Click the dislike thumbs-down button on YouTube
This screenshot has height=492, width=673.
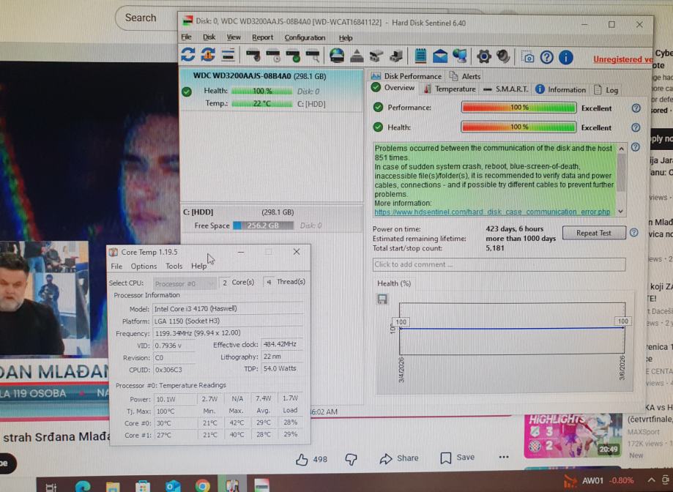[351, 459]
